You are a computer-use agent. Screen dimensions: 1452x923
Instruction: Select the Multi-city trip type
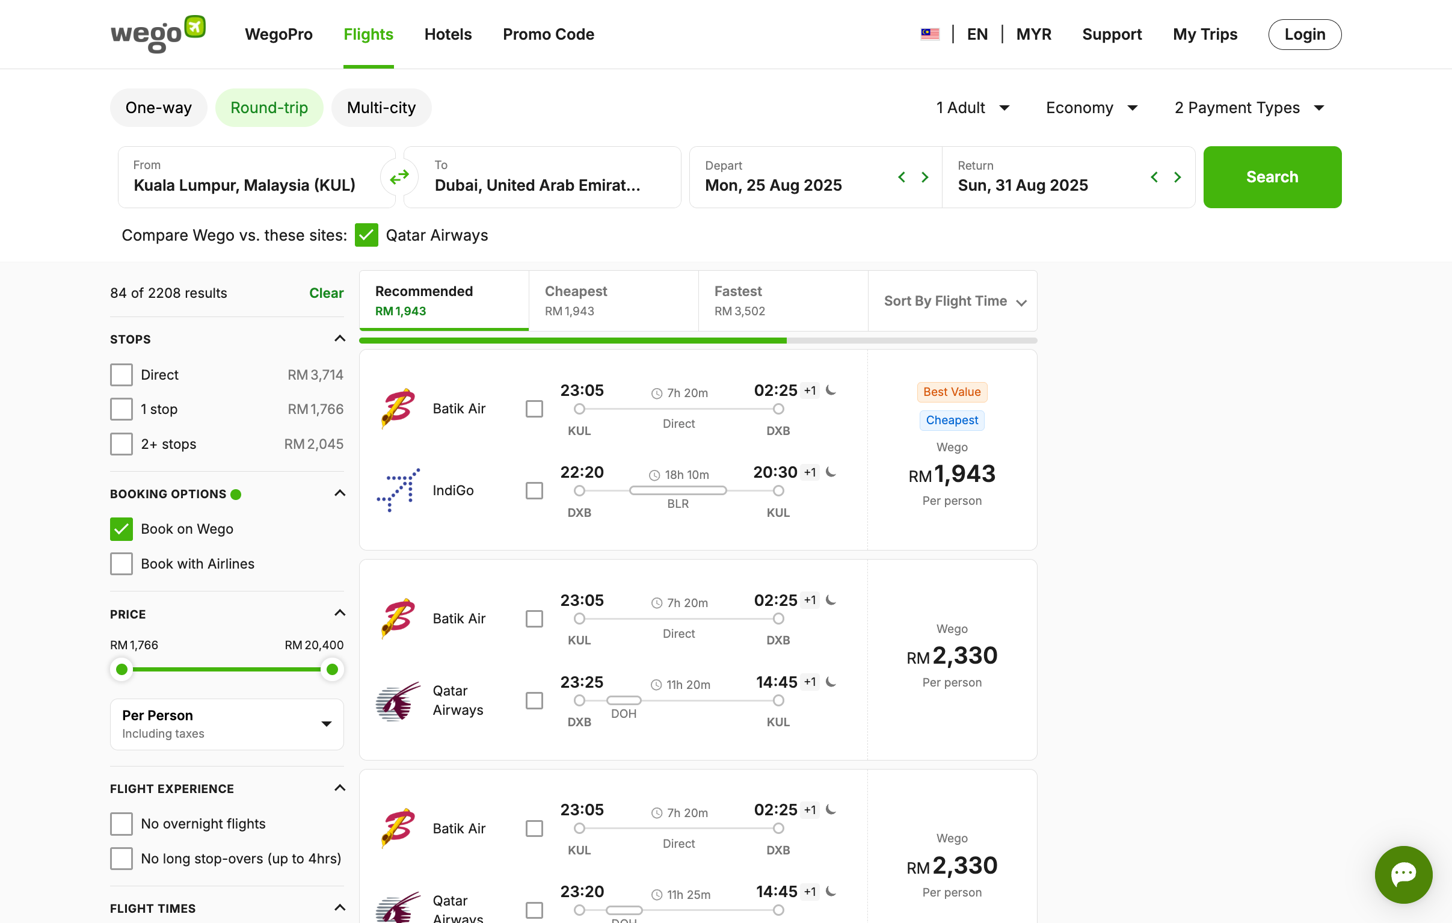[382, 107]
